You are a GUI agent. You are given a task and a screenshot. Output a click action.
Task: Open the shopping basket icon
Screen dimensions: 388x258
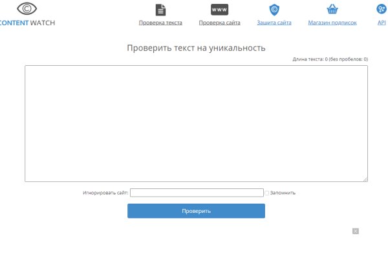click(332, 10)
